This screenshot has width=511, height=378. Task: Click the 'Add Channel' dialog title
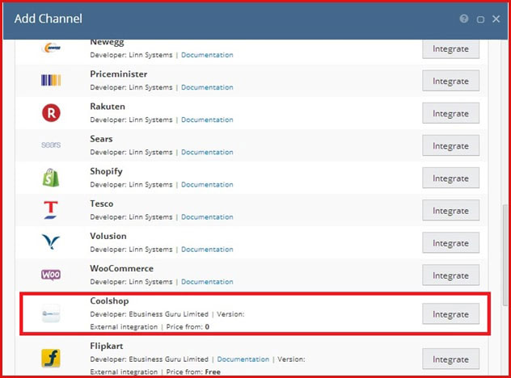[49, 19]
